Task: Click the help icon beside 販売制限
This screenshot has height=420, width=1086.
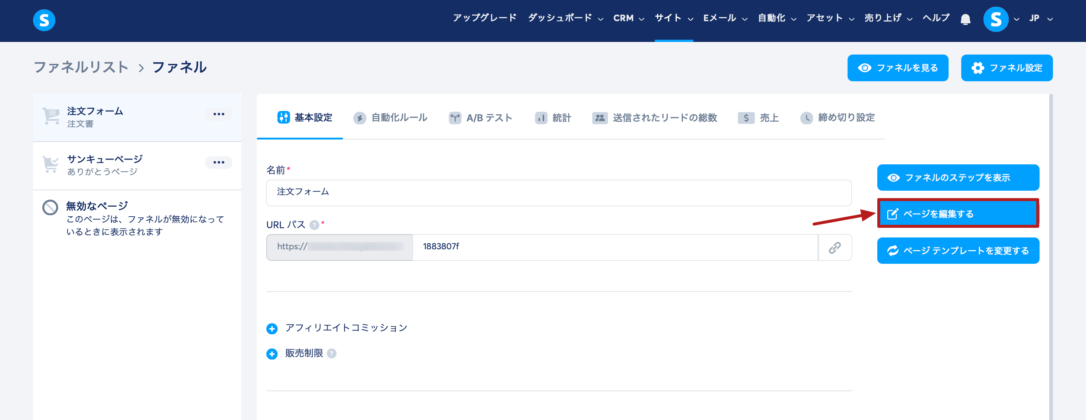Action: [x=332, y=354]
